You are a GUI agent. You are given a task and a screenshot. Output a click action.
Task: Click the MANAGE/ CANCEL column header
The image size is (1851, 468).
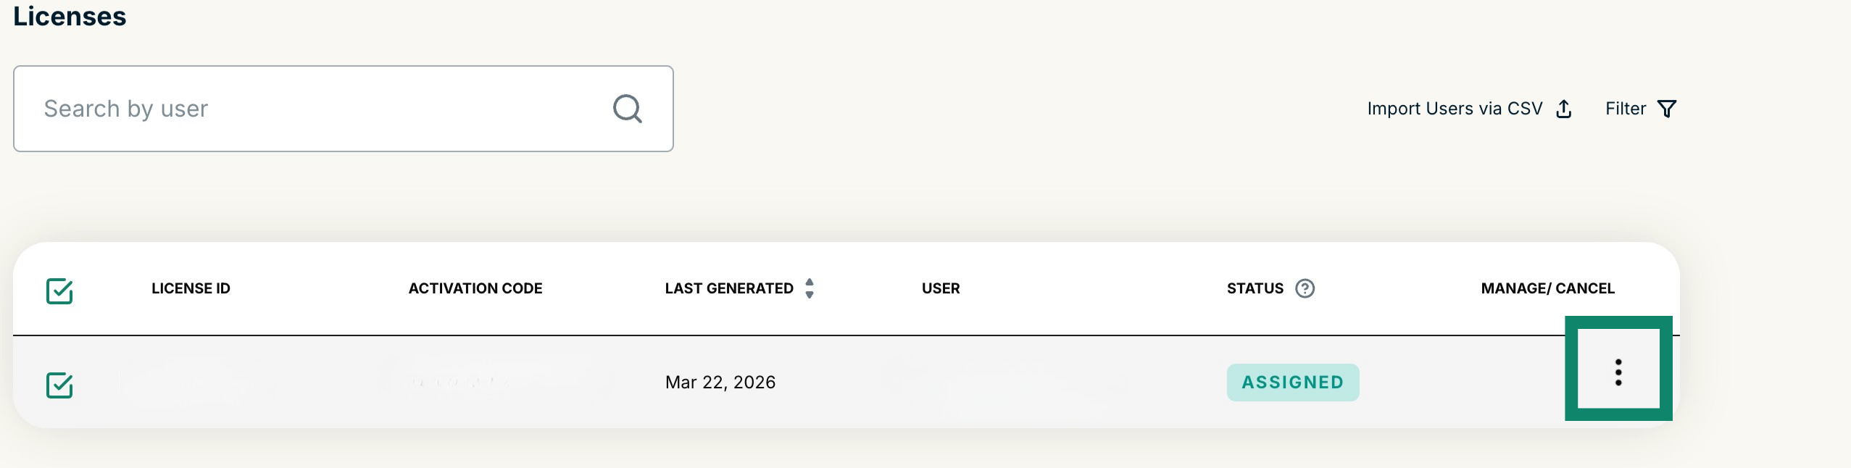tap(1547, 288)
